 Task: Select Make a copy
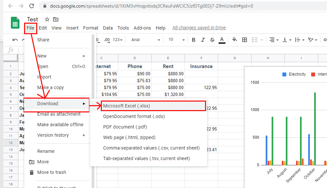click(x=58, y=87)
